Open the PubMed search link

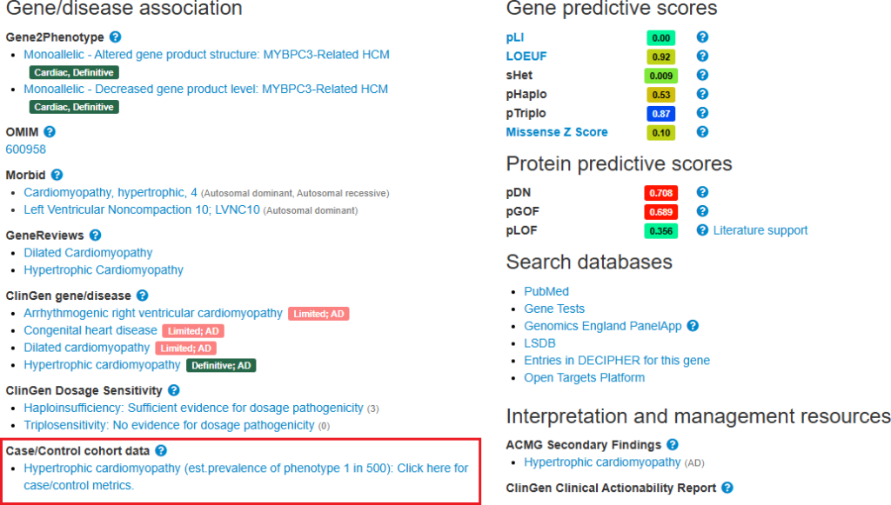coord(546,291)
